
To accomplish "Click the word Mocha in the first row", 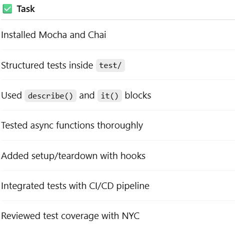I will [x=53, y=35].
